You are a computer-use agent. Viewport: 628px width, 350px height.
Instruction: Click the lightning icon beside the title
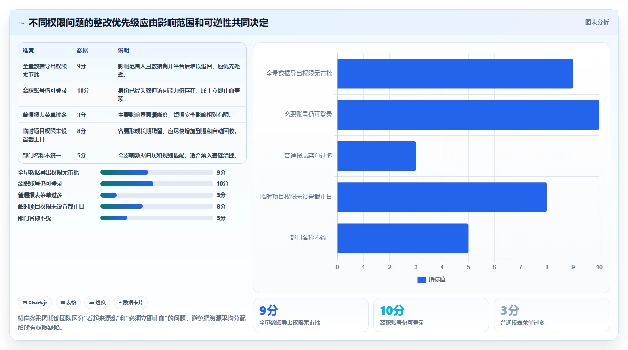click(22, 23)
